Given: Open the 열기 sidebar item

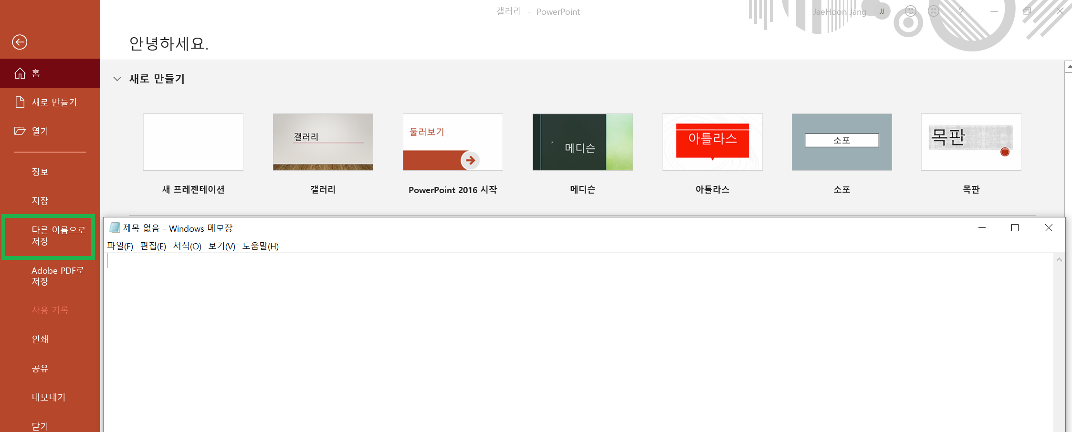Looking at the screenshot, I should (x=50, y=131).
